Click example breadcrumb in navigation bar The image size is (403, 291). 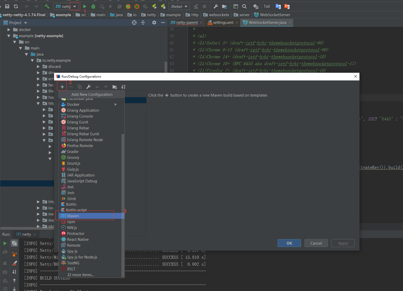point(60,15)
